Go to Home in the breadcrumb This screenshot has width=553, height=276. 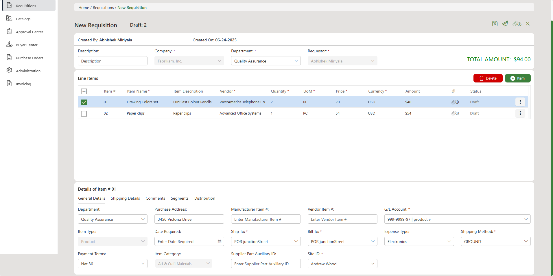[x=84, y=8]
